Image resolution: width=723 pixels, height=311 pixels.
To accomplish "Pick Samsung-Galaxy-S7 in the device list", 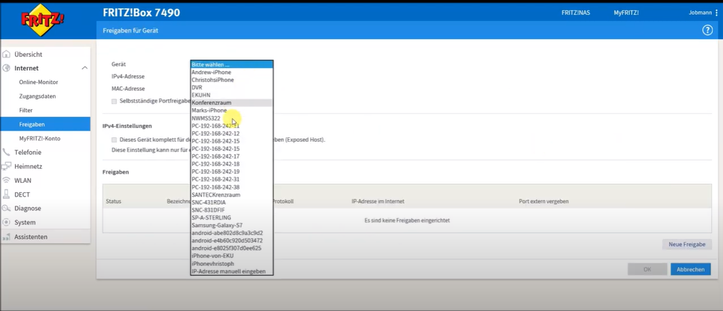I will click(x=217, y=225).
